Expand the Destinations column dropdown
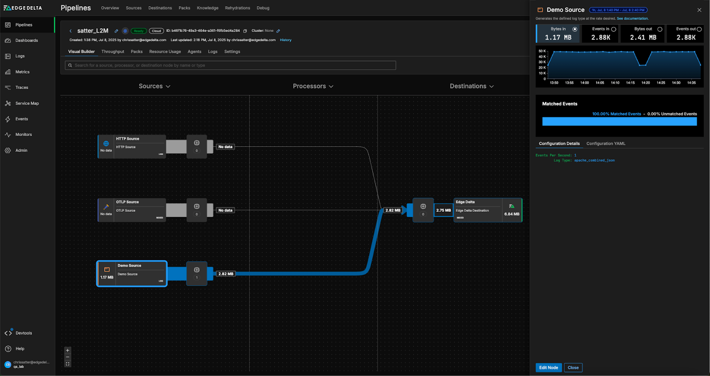This screenshot has width=710, height=376. click(472, 86)
